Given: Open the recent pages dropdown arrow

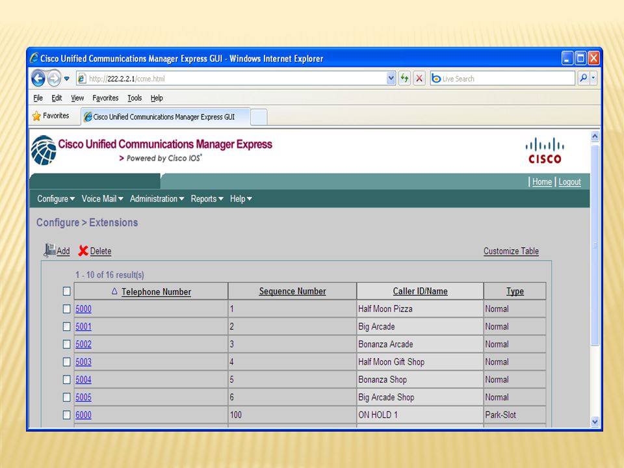Looking at the screenshot, I should pyautogui.click(x=67, y=79).
